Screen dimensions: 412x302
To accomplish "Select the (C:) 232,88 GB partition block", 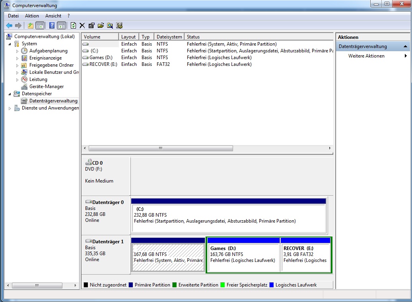I will (229, 216).
